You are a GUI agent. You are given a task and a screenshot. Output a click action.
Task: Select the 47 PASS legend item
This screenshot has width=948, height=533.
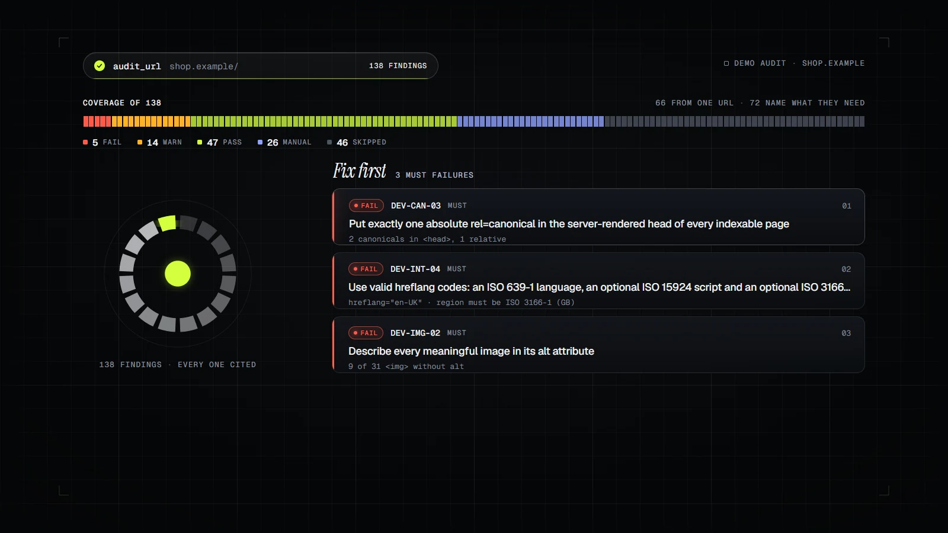coord(220,142)
